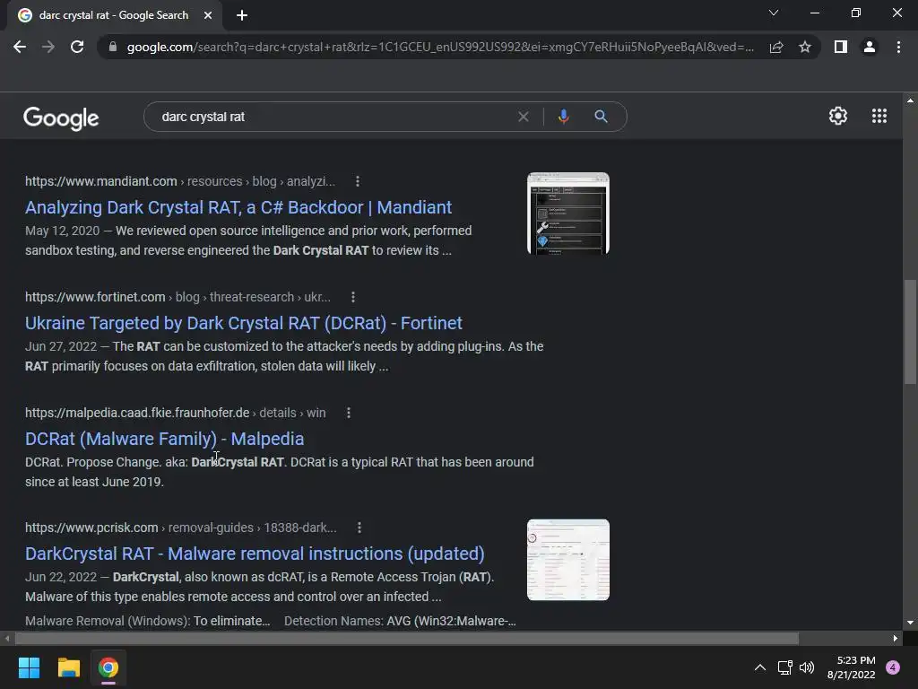Click the scroll up arrow
Screen dimensions: 918x689
point(910,100)
